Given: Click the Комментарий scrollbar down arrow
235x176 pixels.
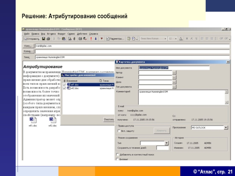Looking at the screenshot, I should tap(226, 102).
